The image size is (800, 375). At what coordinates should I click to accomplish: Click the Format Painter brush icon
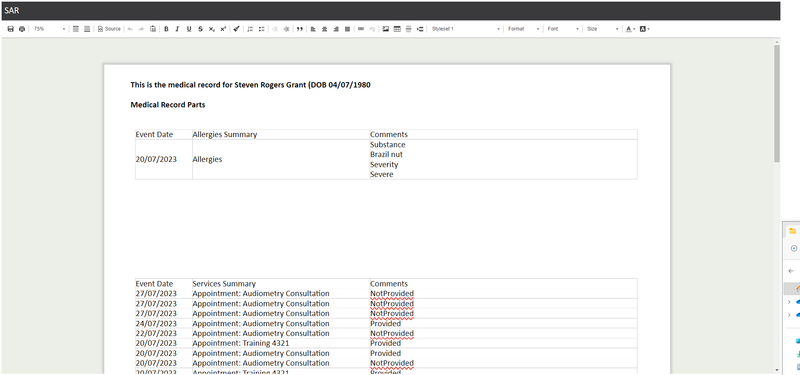point(236,29)
